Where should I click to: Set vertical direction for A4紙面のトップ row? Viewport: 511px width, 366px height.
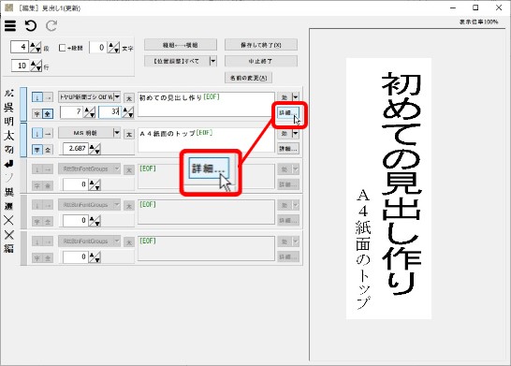[37, 133]
